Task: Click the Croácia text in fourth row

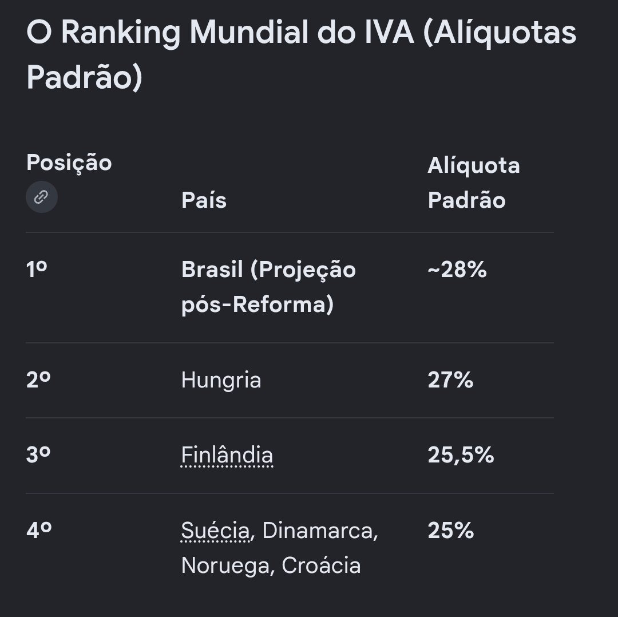Action: click(321, 565)
